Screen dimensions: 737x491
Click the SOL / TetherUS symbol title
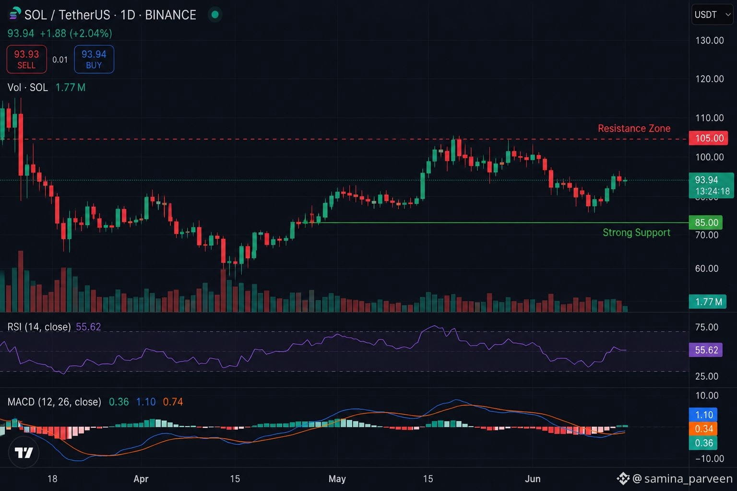110,15
